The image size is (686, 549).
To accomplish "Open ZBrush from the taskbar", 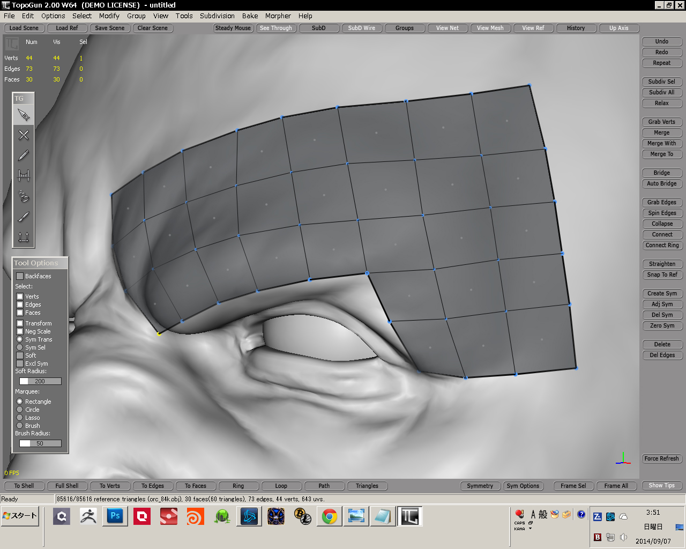I will [x=88, y=516].
